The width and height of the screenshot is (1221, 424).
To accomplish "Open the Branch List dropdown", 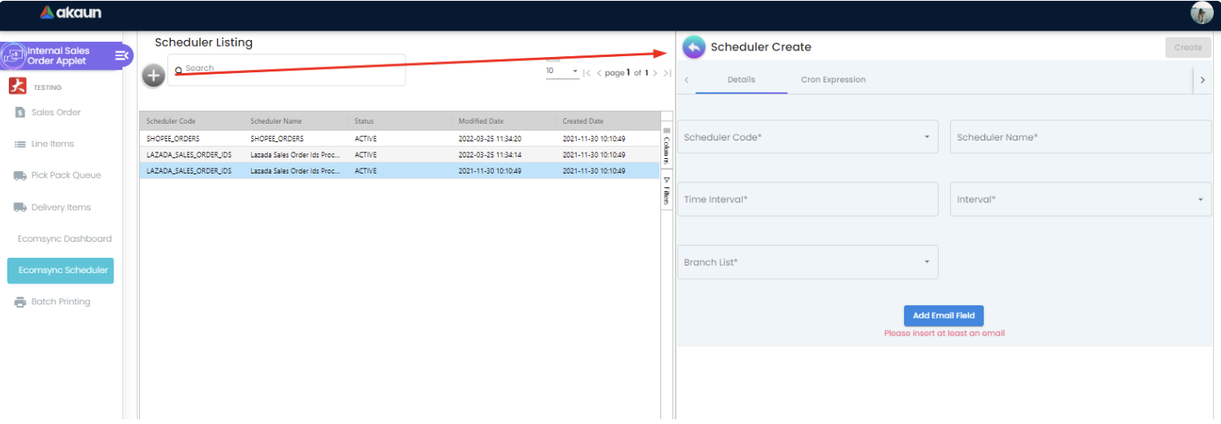I will pos(808,263).
